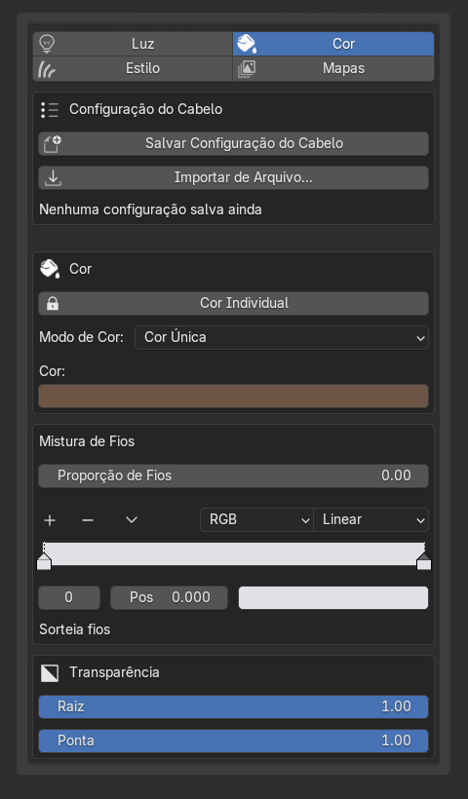Click the Transparência section icon
This screenshot has width=468, height=799.
click(x=50, y=673)
